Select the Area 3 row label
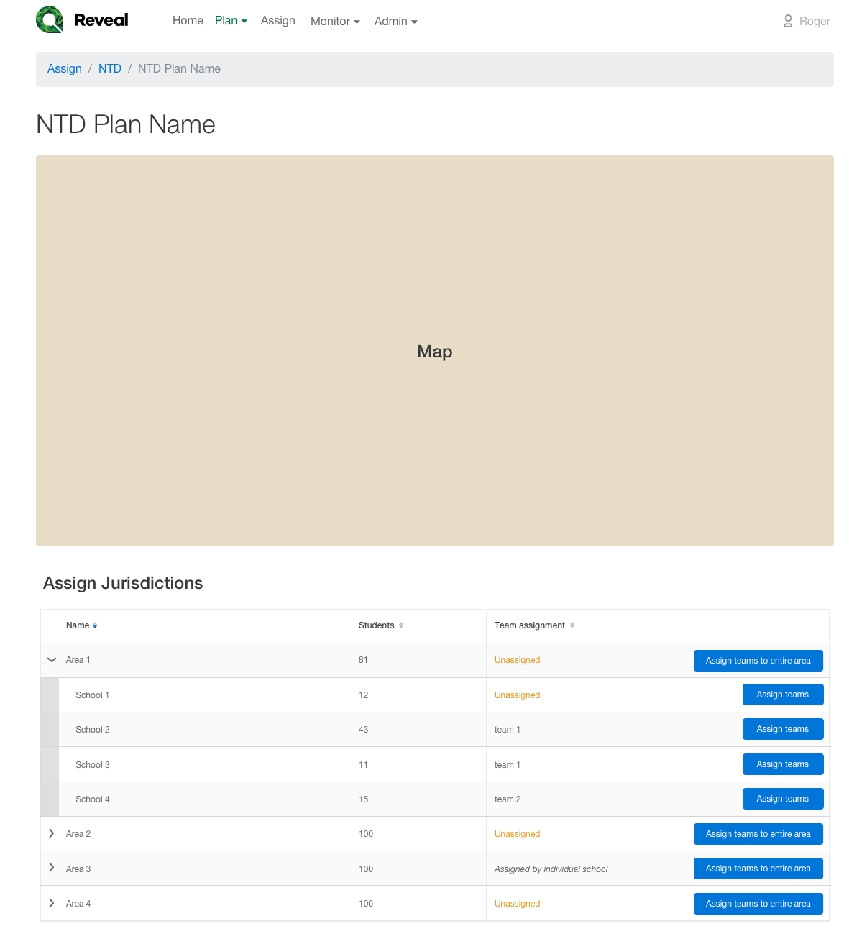The height and width of the screenshot is (944, 867). pyautogui.click(x=78, y=868)
